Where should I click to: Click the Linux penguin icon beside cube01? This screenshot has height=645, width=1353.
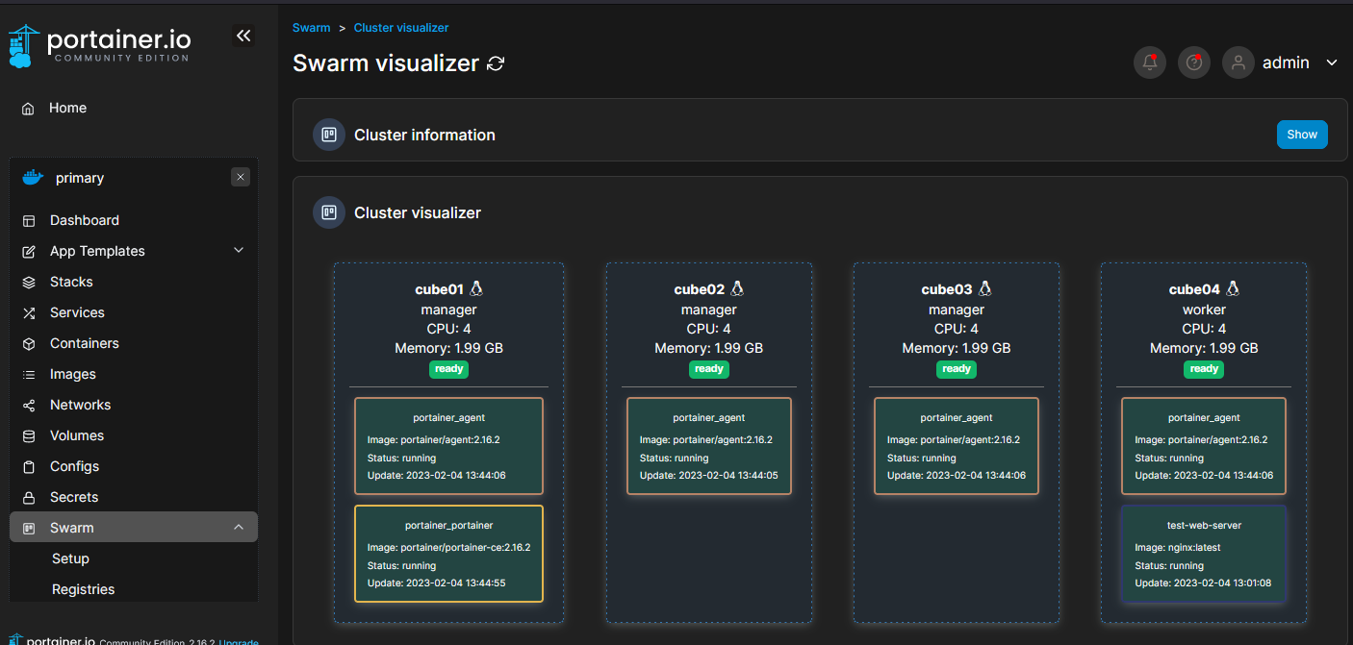[475, 288]
